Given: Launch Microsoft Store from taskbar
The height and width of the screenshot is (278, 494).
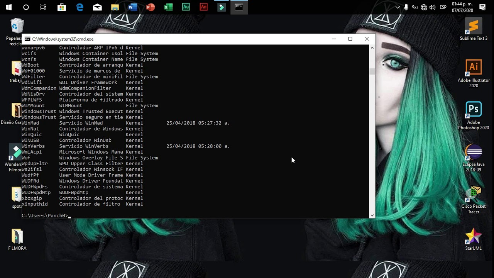Looking at the screenshot, I should point(61,7).
